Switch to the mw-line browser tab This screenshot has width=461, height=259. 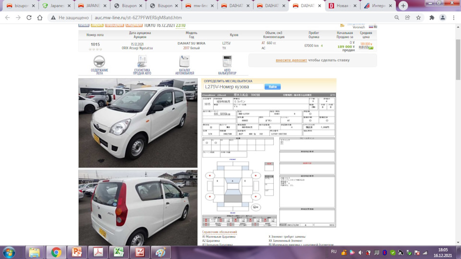(x=199, y=6)
